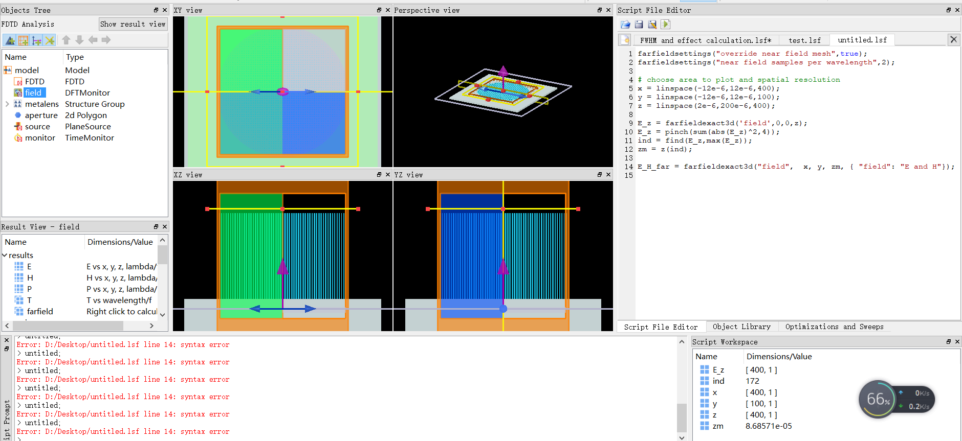Switch to the test.lsf tab
This screenshot has width=962, height=441.
804,40
